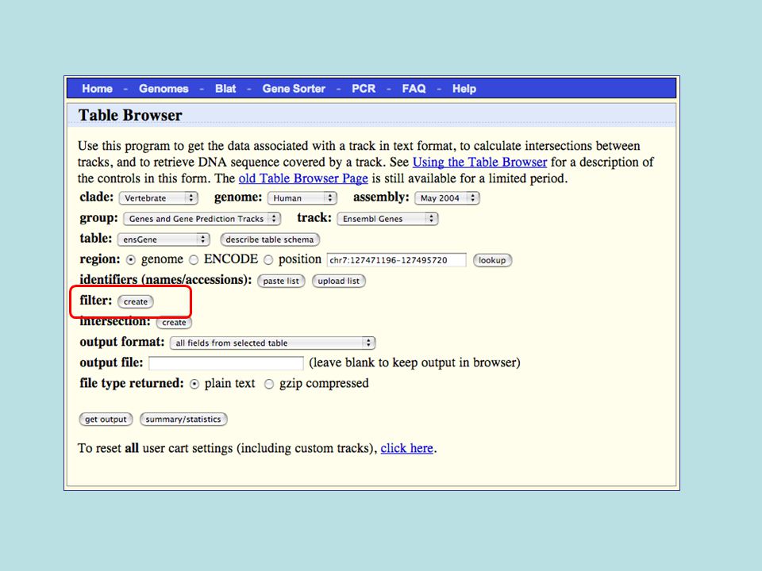
Task: Choose the position region radio button
Action: [268, 260]
